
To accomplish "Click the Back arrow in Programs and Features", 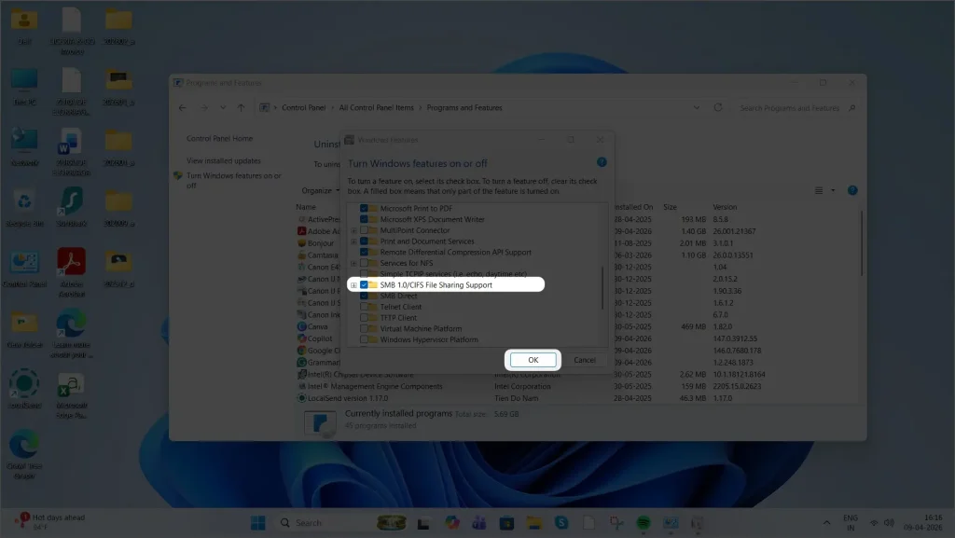I will (x=183, y=107).
